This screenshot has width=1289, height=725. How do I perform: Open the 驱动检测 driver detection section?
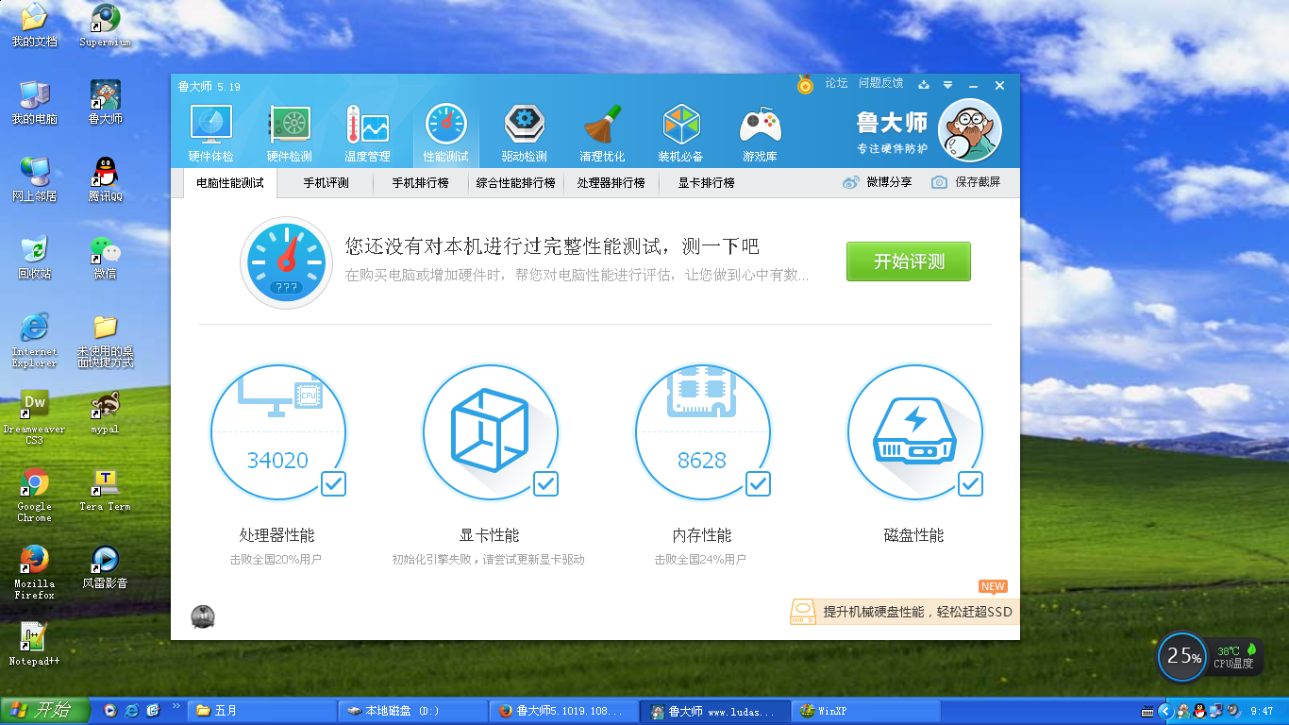[x=524, y=133]
